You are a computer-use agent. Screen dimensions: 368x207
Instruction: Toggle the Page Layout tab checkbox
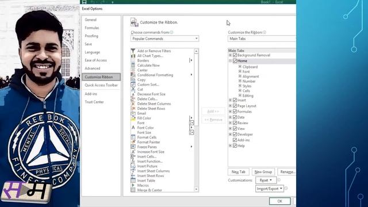[x=235, y=106]
